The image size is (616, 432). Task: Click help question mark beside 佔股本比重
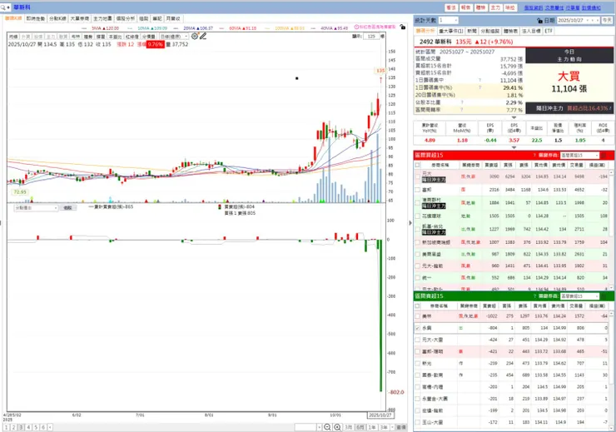pyautogui.click(x=462, y=102)
